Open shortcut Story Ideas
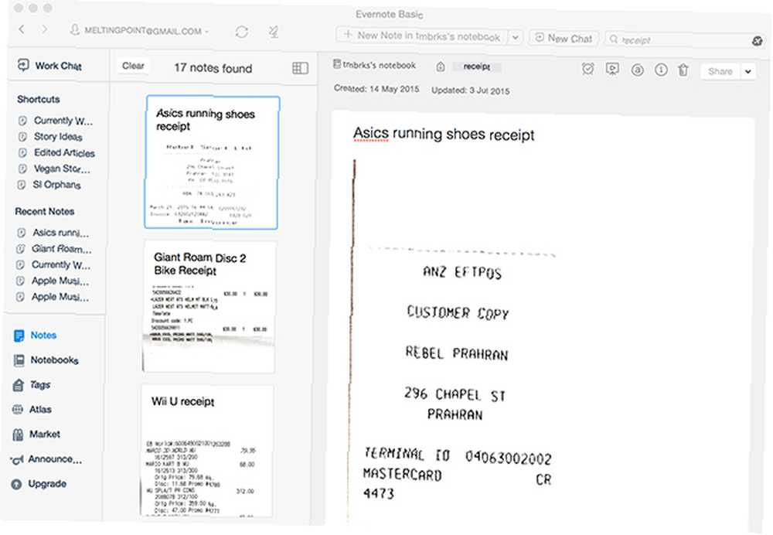This screenshot has height=535, width=773. click(x=50, y=137)
